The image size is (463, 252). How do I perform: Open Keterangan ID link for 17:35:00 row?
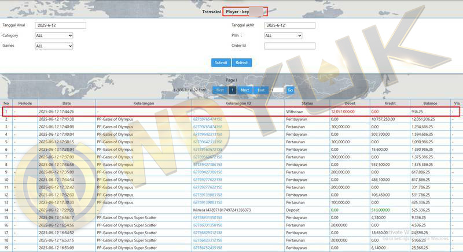pyautogui.click(x=208, y=172)
